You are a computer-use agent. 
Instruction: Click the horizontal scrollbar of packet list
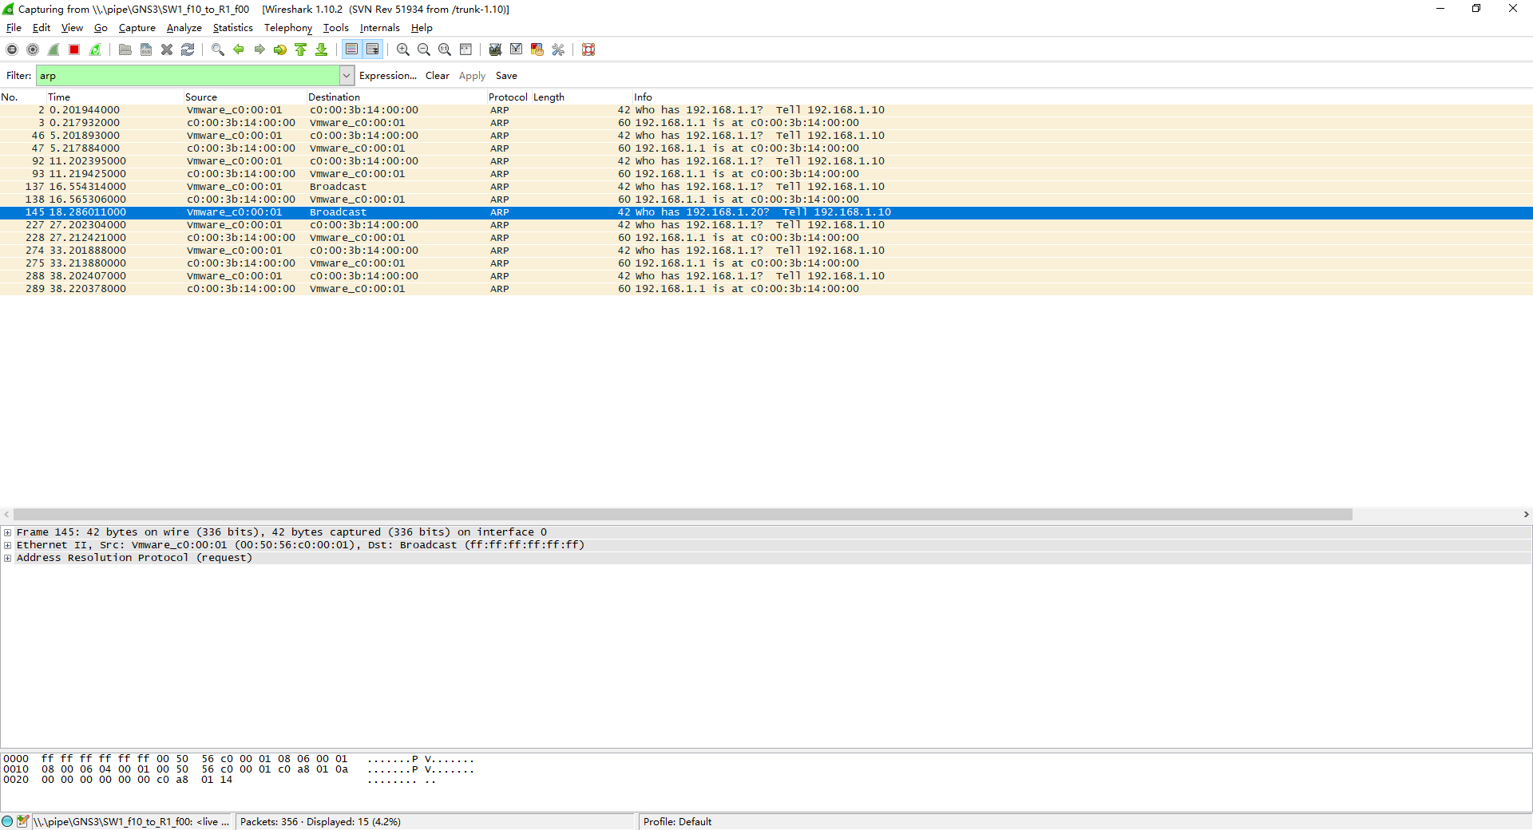point(683,515)
